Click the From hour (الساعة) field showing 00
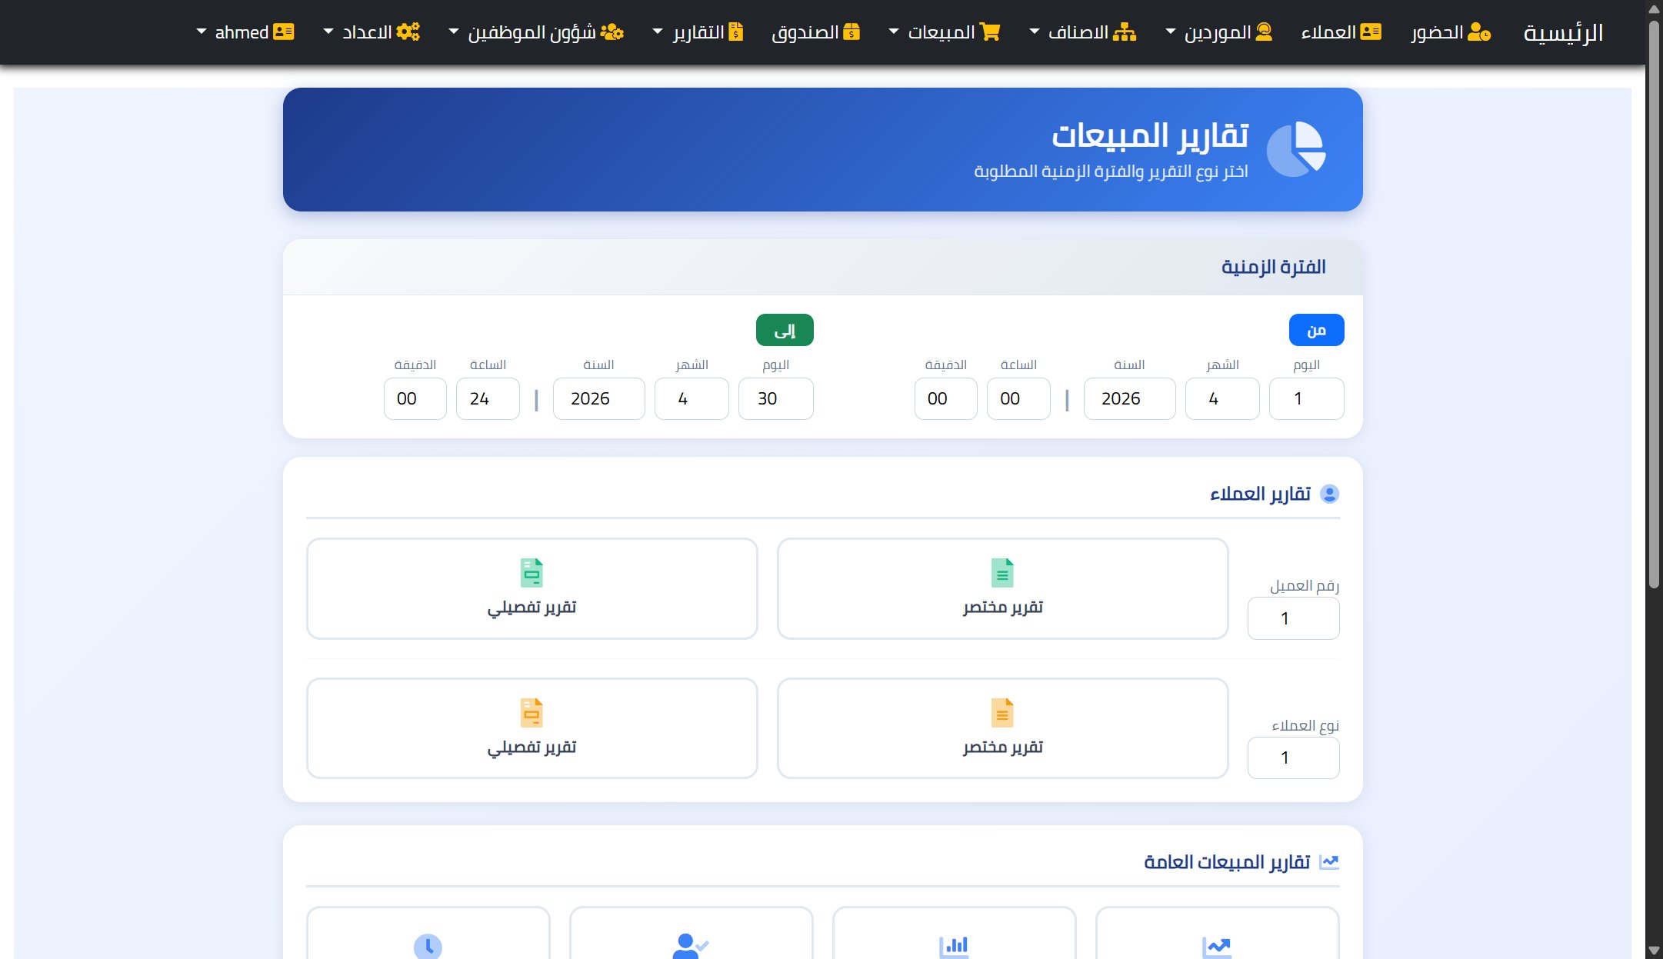 [x=1018, y=398]
